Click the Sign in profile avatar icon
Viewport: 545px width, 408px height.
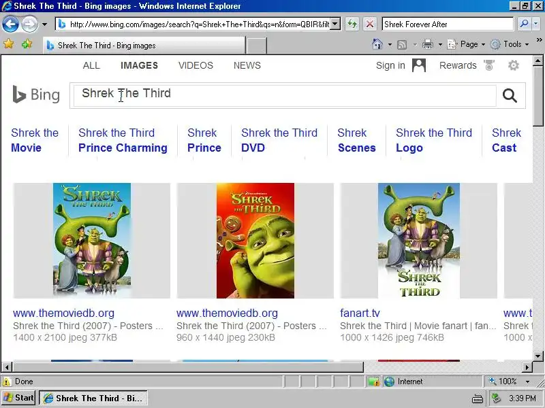tap(419, 65)
